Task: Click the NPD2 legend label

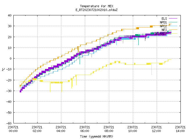Action: 163,26
